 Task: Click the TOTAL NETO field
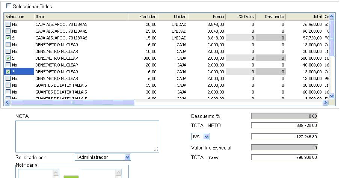284,125
